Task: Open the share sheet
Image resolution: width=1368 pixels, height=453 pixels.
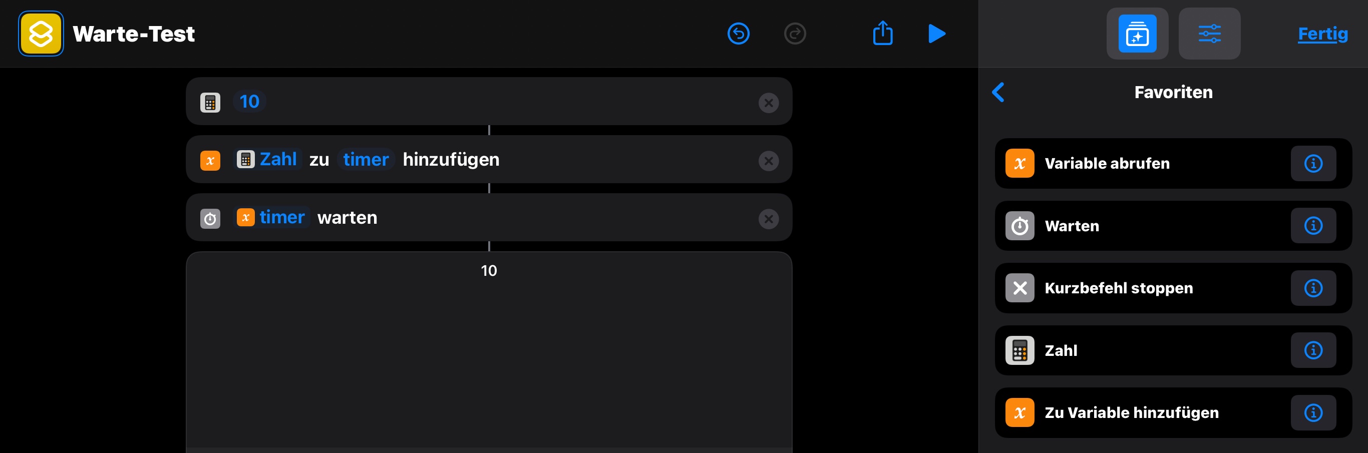Action: click(x=883, y=34)
